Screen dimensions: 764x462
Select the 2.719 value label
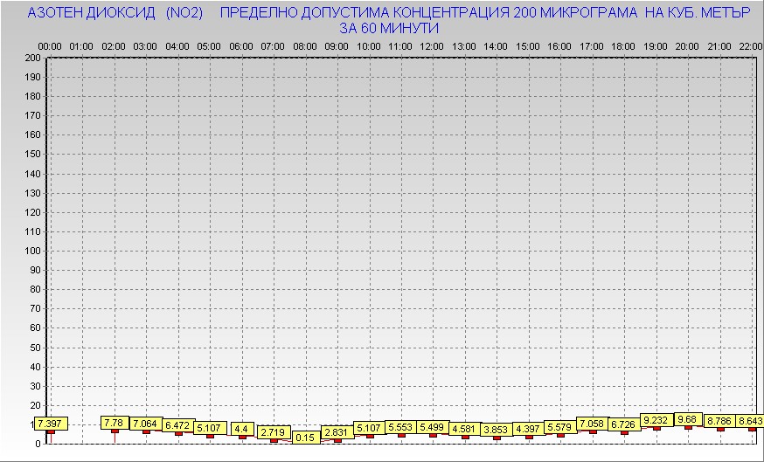click(x=274, y=432)
